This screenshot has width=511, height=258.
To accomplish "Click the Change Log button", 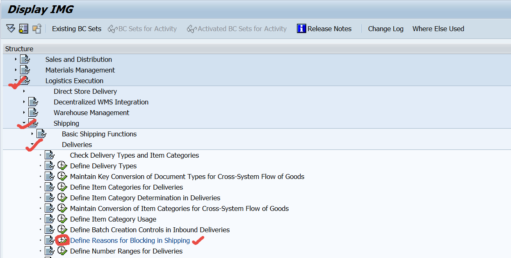I will coord(386,28).
